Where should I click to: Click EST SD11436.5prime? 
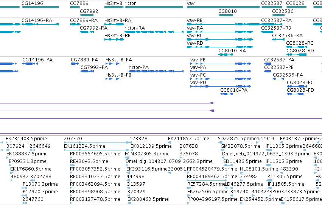coord(243,161)
